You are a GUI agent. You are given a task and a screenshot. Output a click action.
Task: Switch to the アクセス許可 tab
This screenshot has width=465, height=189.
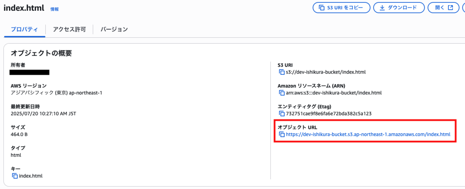(x=69, y=29)
